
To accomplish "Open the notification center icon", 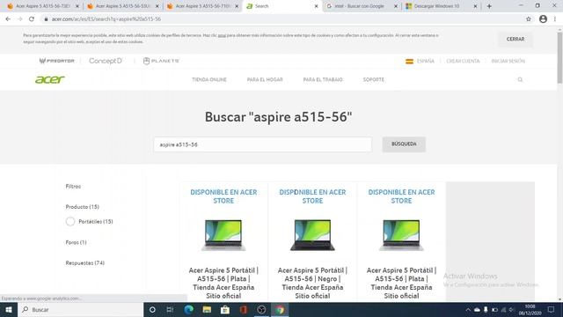I will coord(552,309).
